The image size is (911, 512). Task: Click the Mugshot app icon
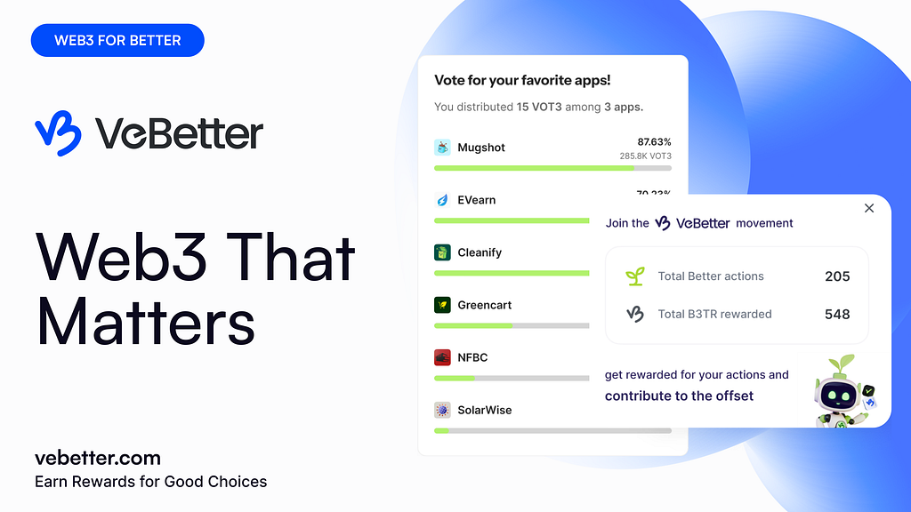pos(442,148)
